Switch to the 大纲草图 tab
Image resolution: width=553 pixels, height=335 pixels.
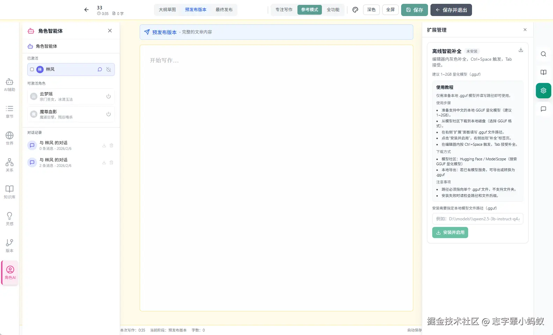167,10
